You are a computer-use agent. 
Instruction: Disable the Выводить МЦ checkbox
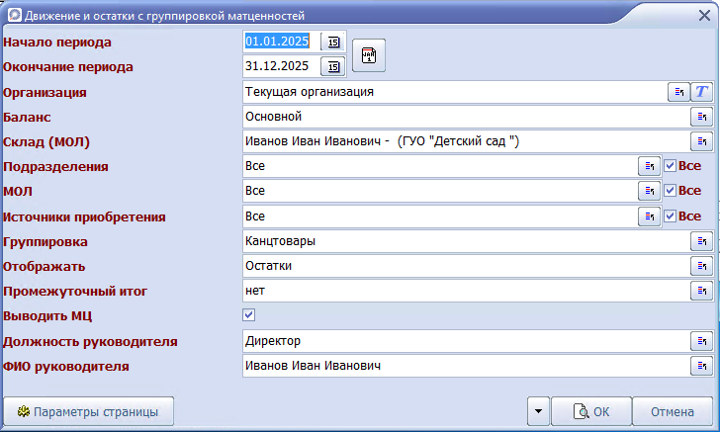[249, 315]
